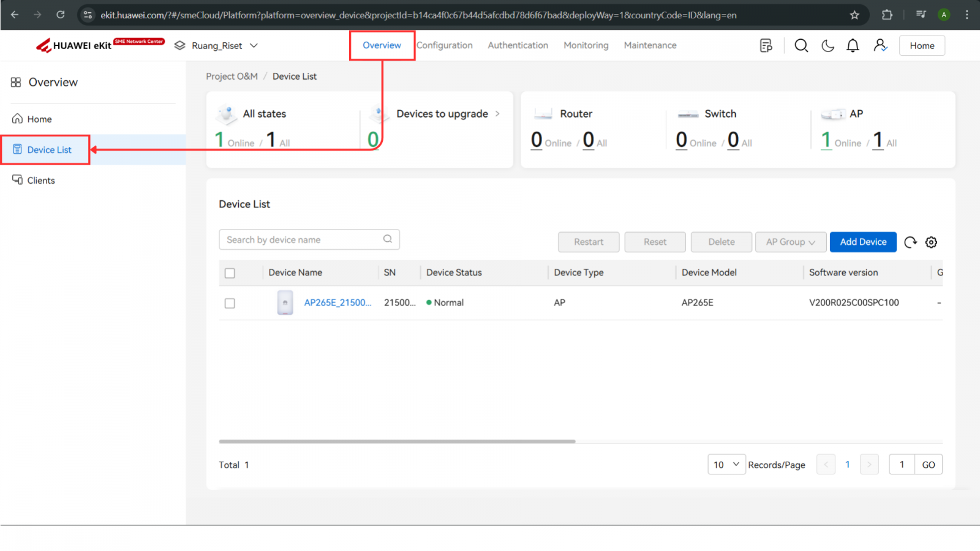This screenshot has height=551, width=980.
Task: Open table column settings gear
Action: coord(931,242)
